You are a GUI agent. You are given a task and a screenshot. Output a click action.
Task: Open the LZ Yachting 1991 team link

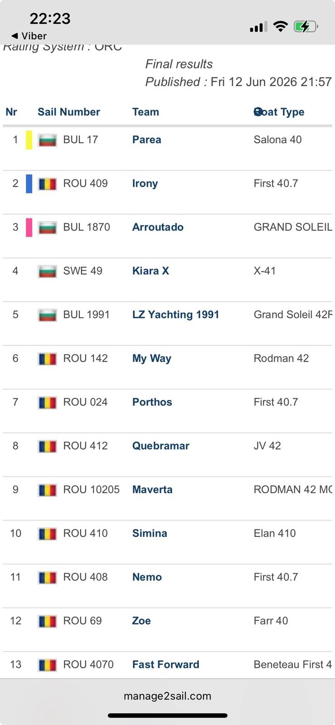(x=176, y=314)
